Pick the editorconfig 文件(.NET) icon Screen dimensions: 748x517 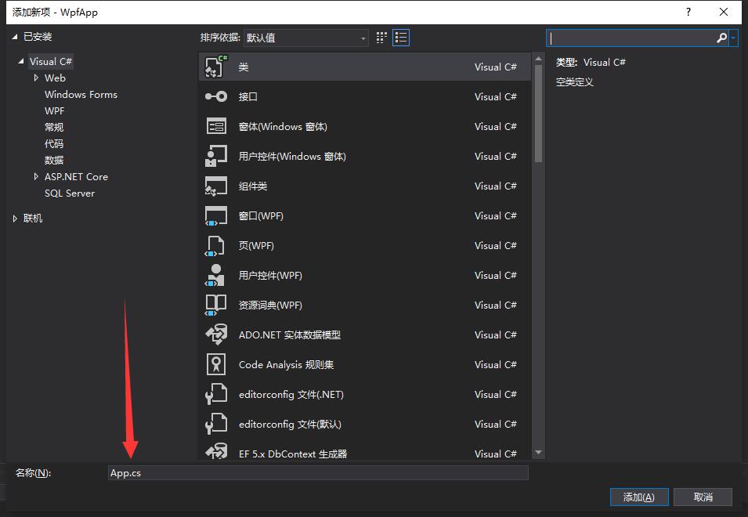tap(216, 395)
